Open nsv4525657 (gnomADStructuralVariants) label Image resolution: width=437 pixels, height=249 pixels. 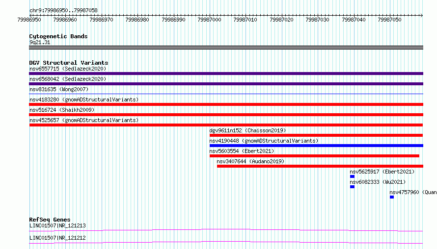[x=84, y=120]
